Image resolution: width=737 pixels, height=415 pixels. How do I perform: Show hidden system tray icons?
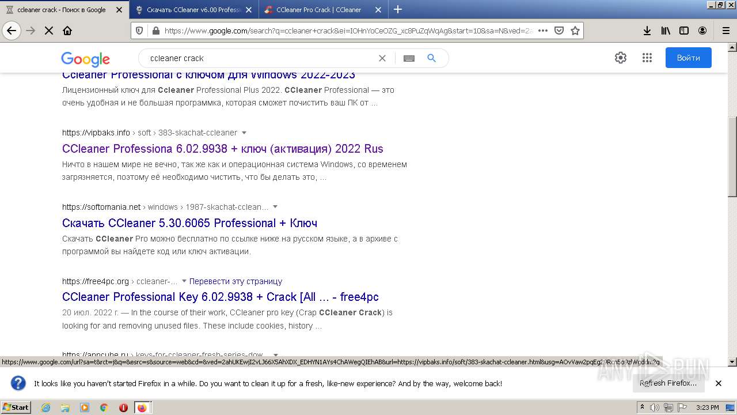tap(642, 408)
